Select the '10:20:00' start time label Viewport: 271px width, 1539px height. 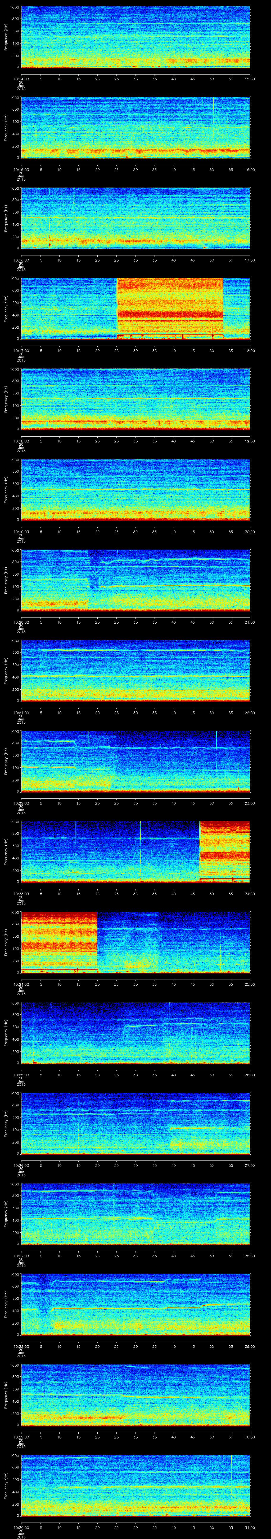point(21,622)
